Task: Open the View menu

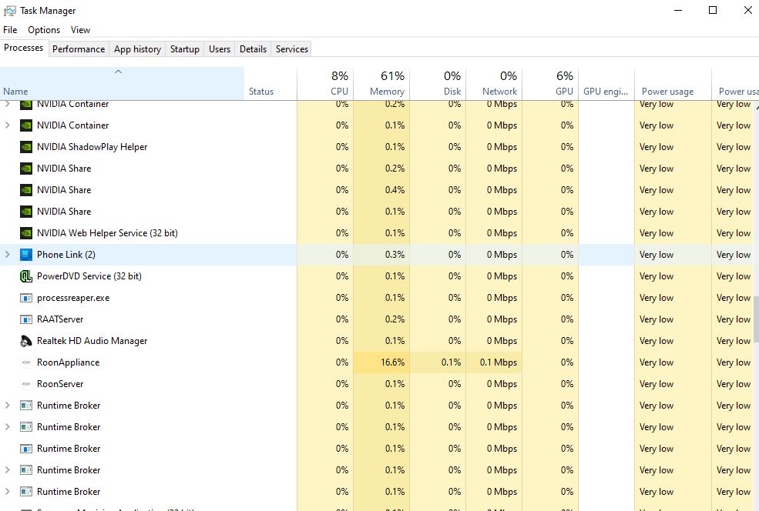Action: tap(80, 30)
